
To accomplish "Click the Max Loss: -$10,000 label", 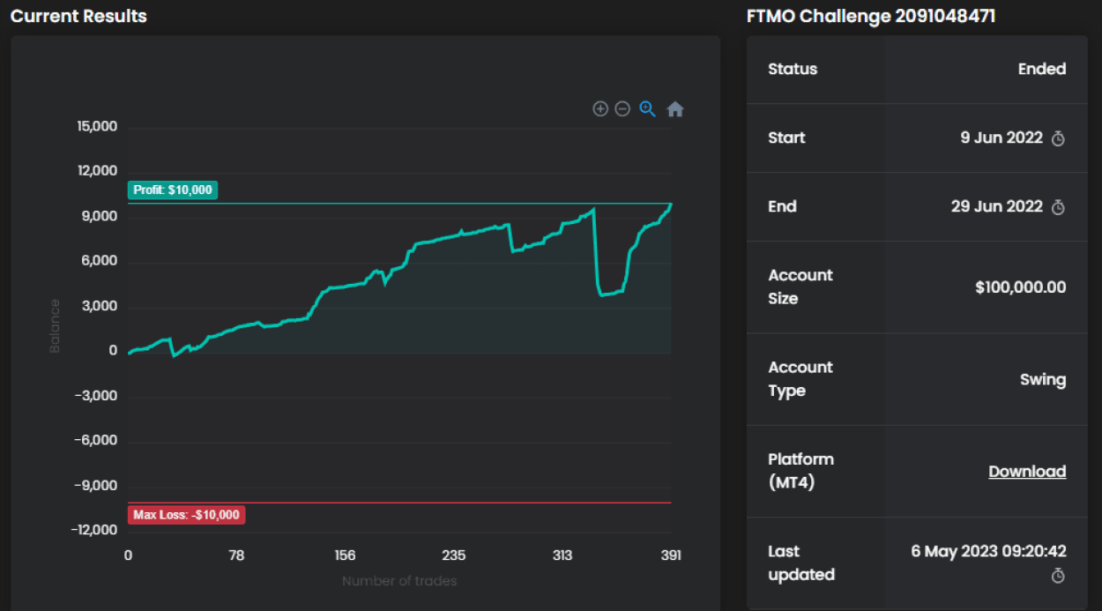I will pos(186,515).
